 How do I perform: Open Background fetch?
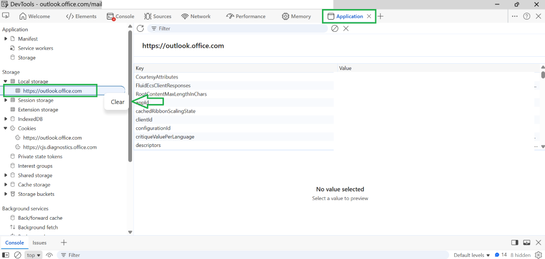(38, 228)
